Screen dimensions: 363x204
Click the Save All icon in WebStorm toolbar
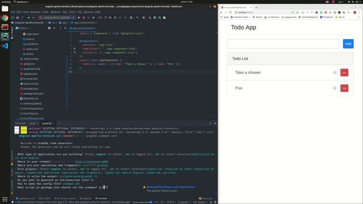(x=18, y=18)
